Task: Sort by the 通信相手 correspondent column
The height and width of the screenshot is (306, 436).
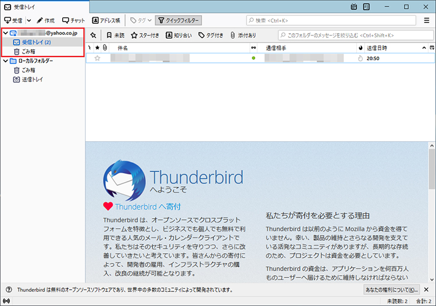Action: 307,48
